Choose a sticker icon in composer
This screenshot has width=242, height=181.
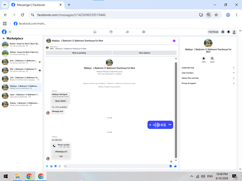pos(56,166)
